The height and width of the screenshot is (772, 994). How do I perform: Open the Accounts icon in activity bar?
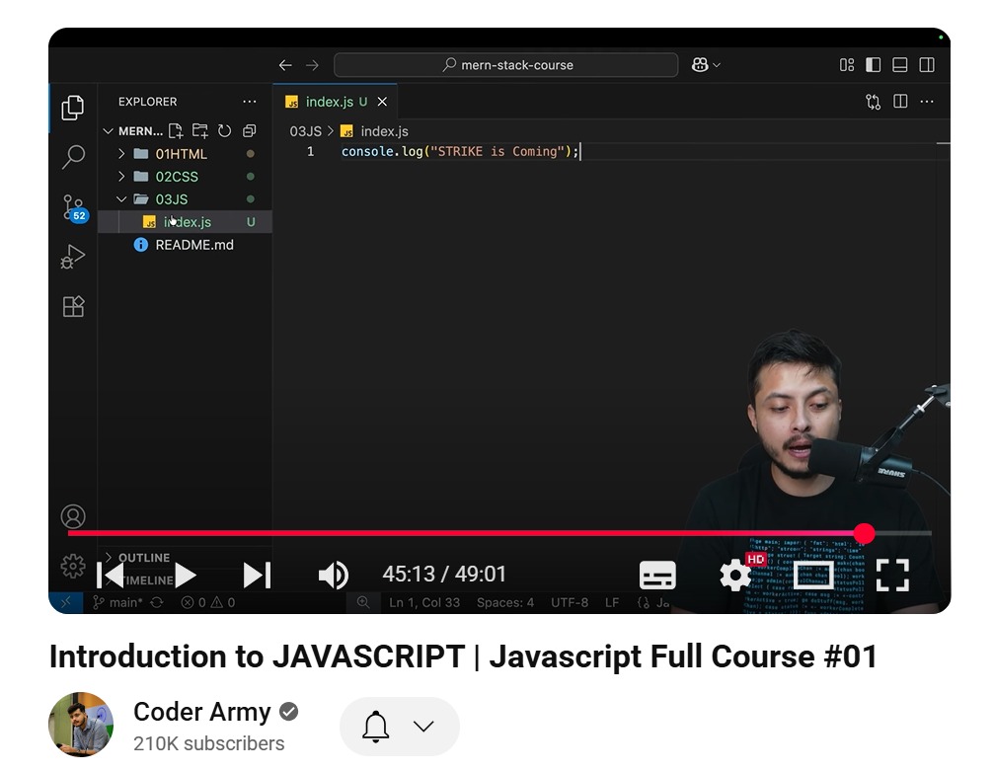tap(73, 516)
